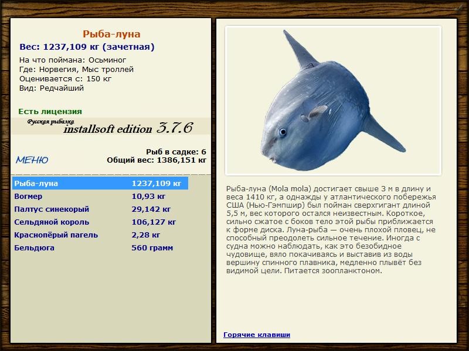This screenshot has height=351, width=469.
Task: Click the Где: Норвегия, Мыс троллей line
Action: 77,70
